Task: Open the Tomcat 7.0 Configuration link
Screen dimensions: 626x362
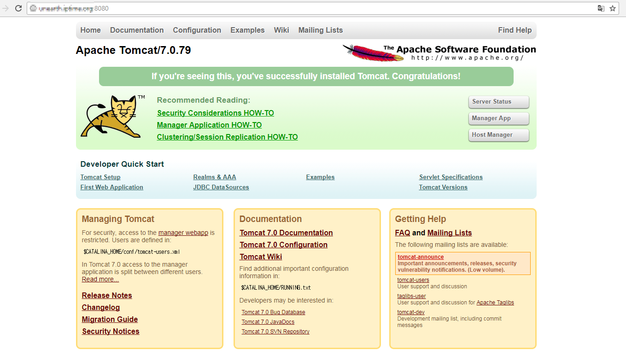Action: tap(284, 245)
